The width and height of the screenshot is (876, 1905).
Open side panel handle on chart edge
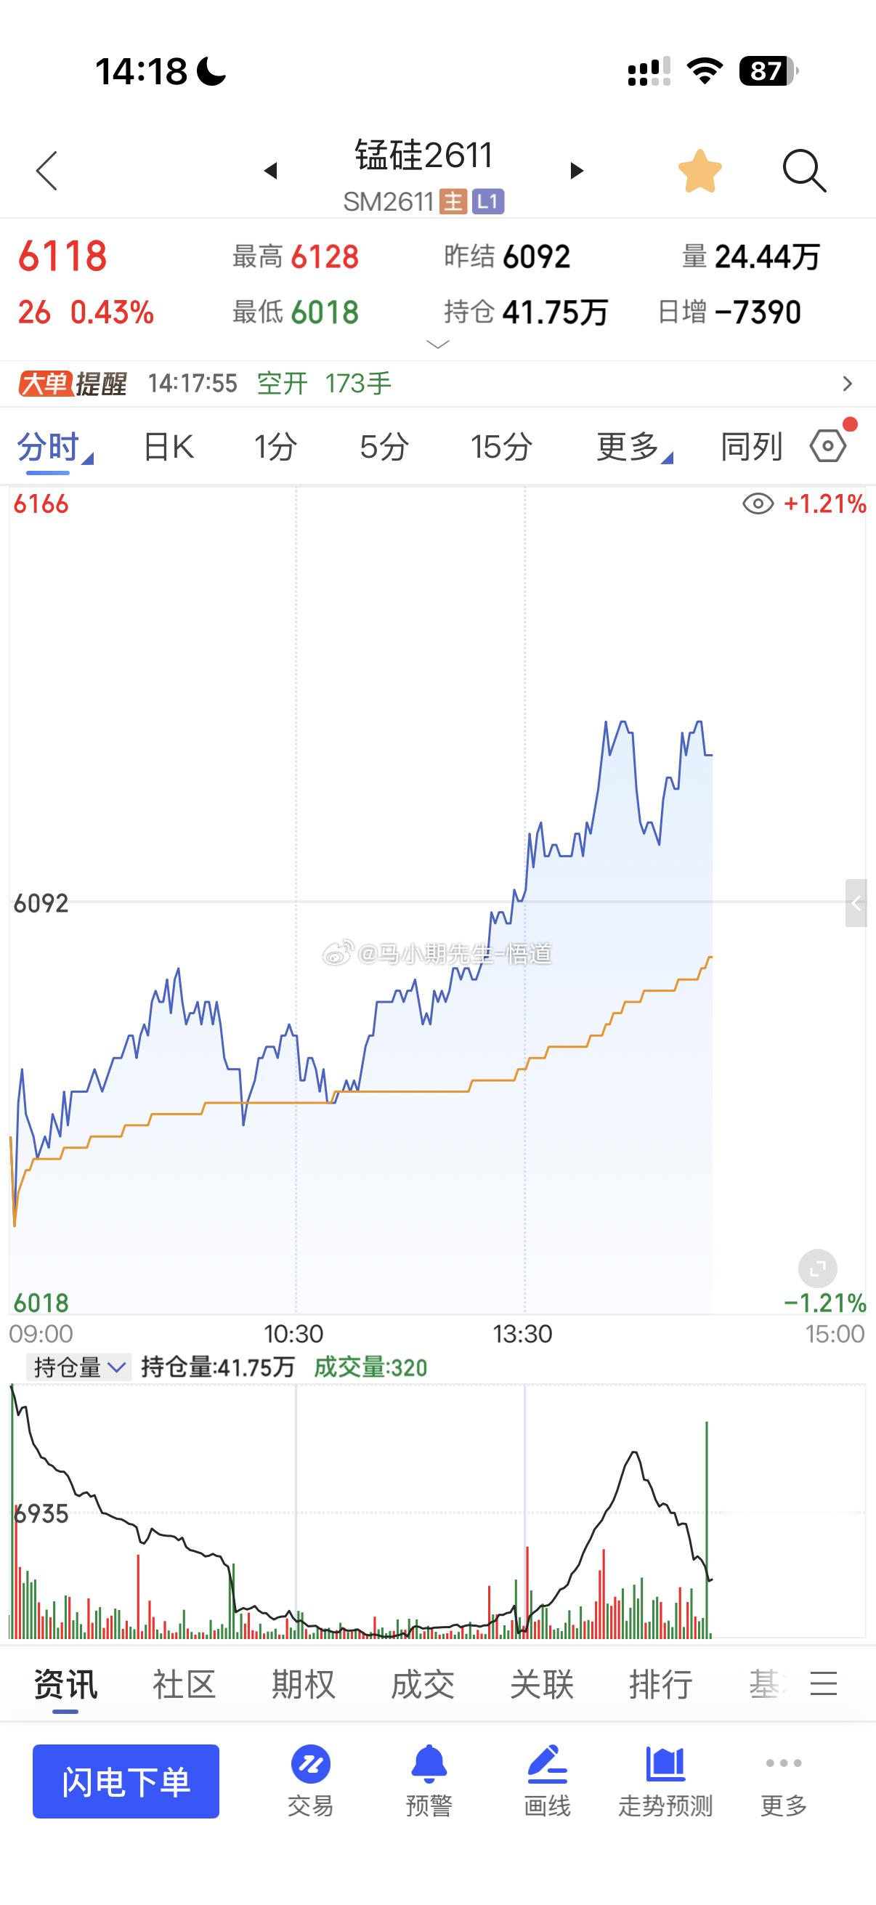856,903
